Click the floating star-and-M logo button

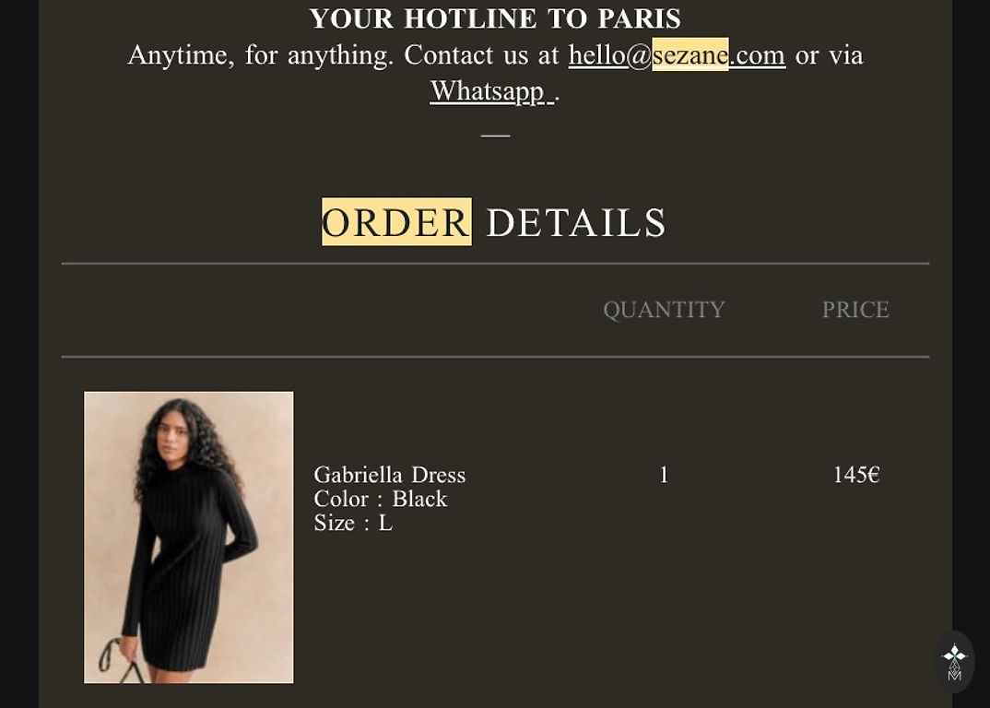click(954, 661)
